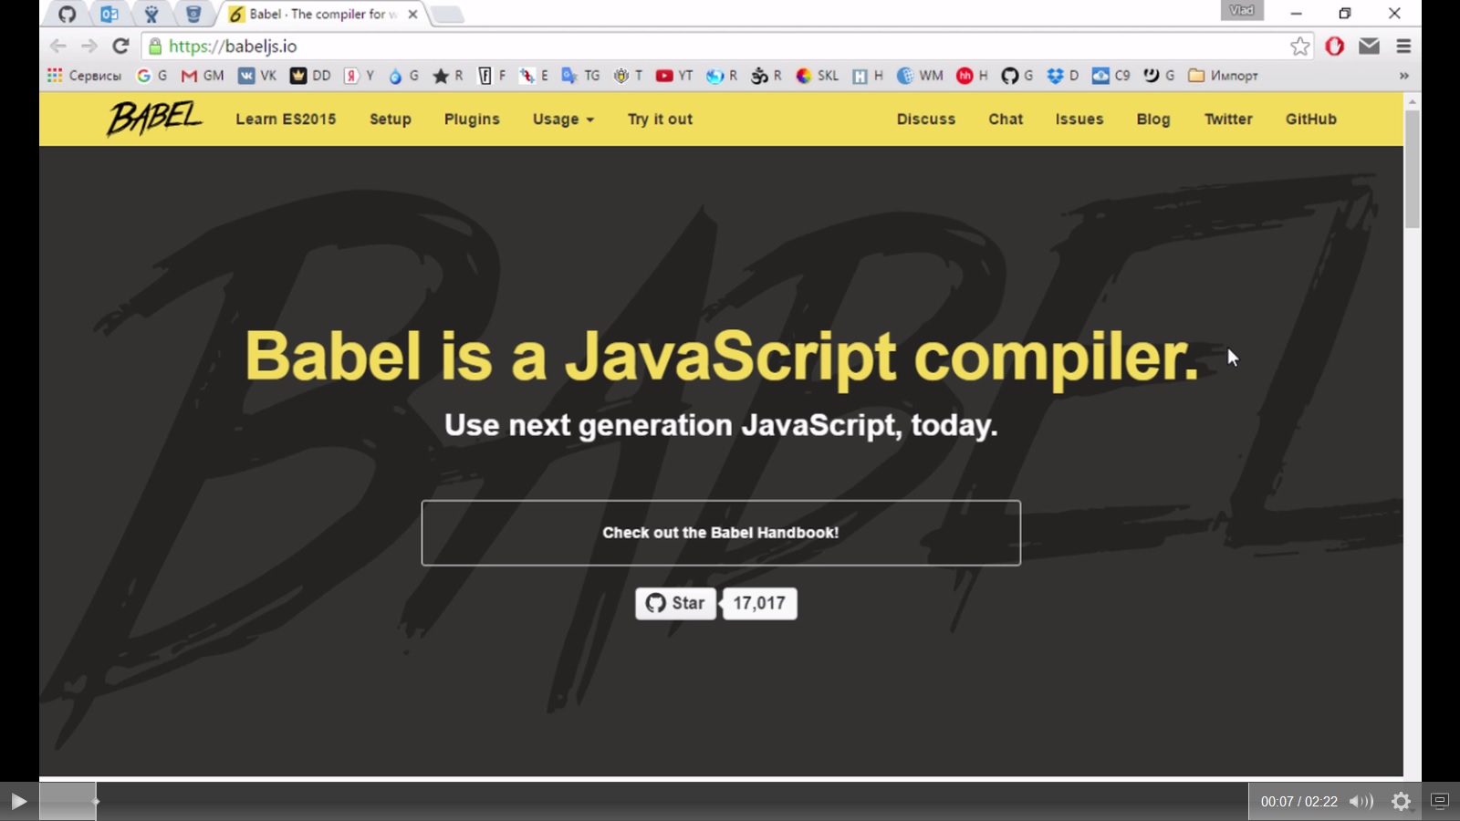Open the Twitter link

[x=1228, y=120]
